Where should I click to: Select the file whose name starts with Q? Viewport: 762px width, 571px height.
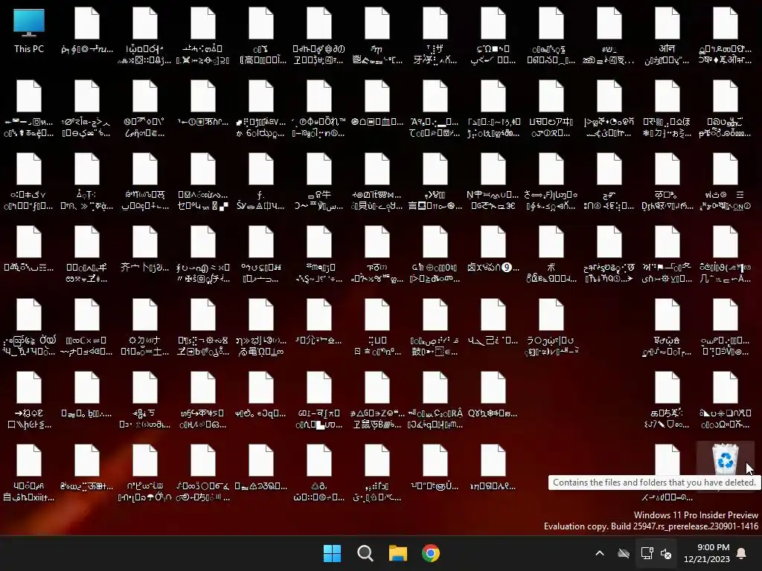point(493,396)
